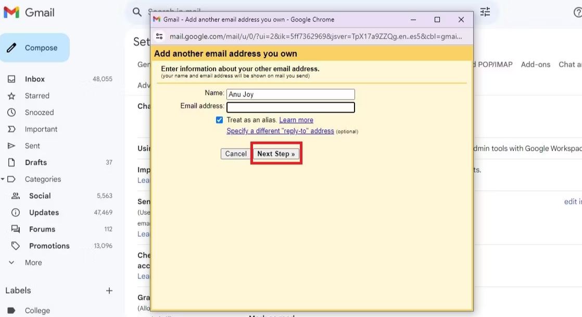Click the Email address input field
Image resolution: width=582 pixels, height=317 pixels.
point(290,107)
